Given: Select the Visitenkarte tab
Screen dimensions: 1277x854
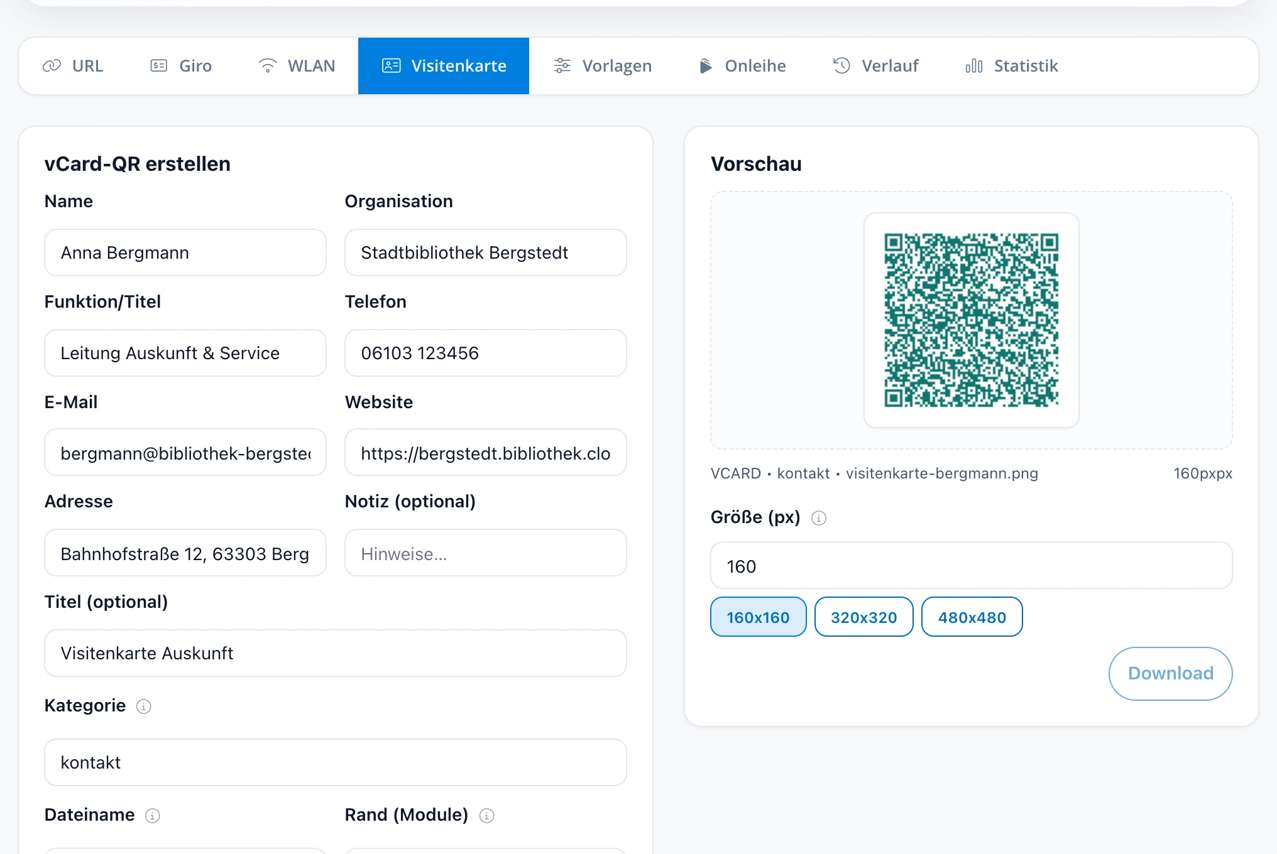Looking at the screenshot, I should [x=444, y=66].
